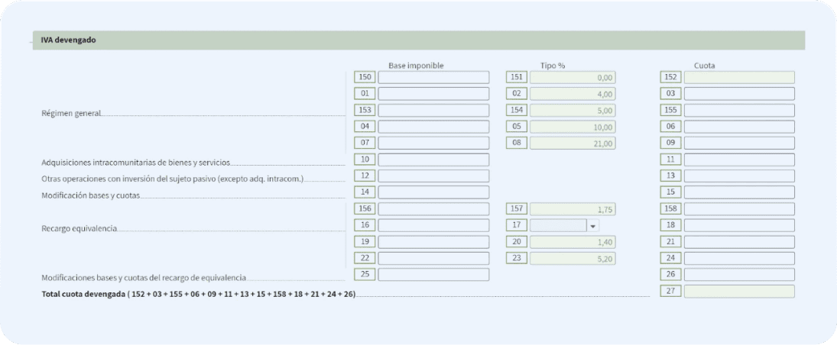The height and width of the screenshot is (345, 837).
Task: Click the IVA devengado section header
Action: point(419,40)
